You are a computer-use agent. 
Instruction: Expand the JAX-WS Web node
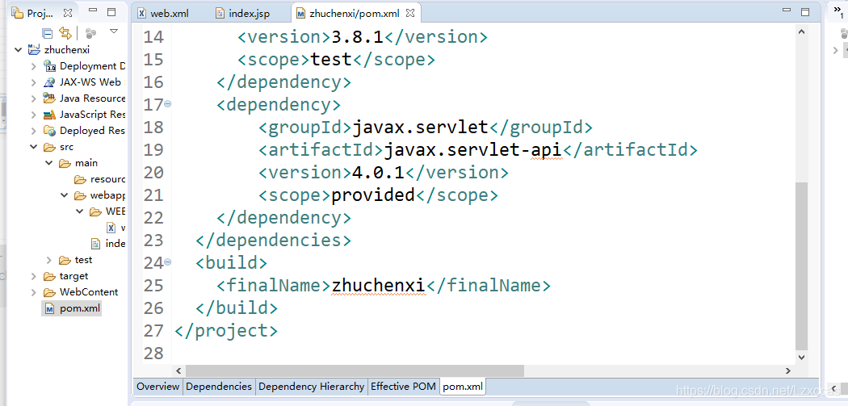[34, 82]
